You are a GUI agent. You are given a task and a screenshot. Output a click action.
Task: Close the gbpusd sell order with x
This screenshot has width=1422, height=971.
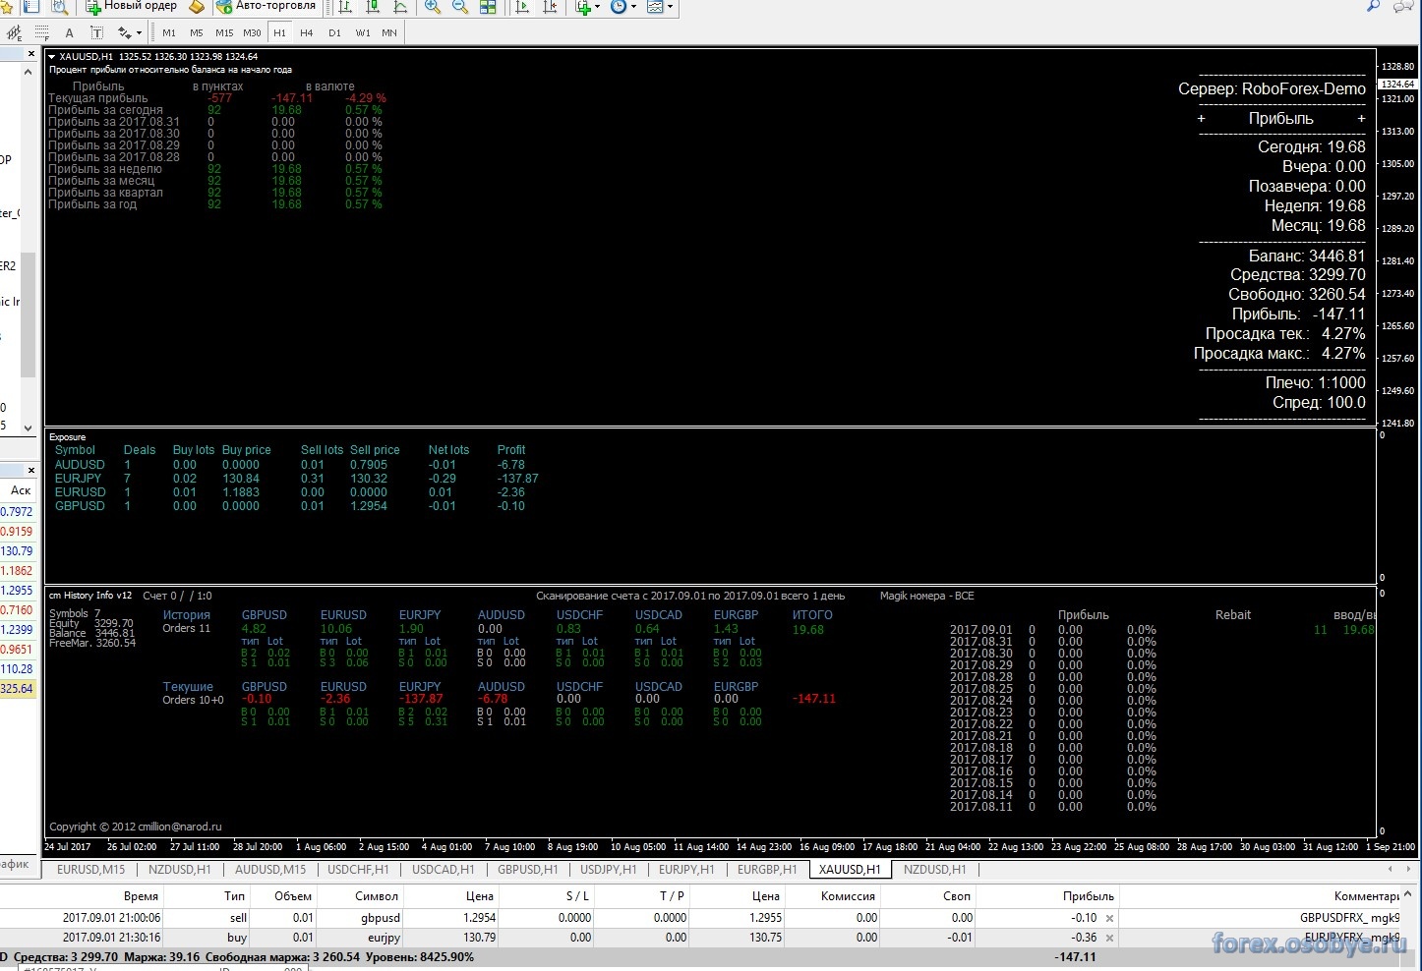[x=1109, y=918]
